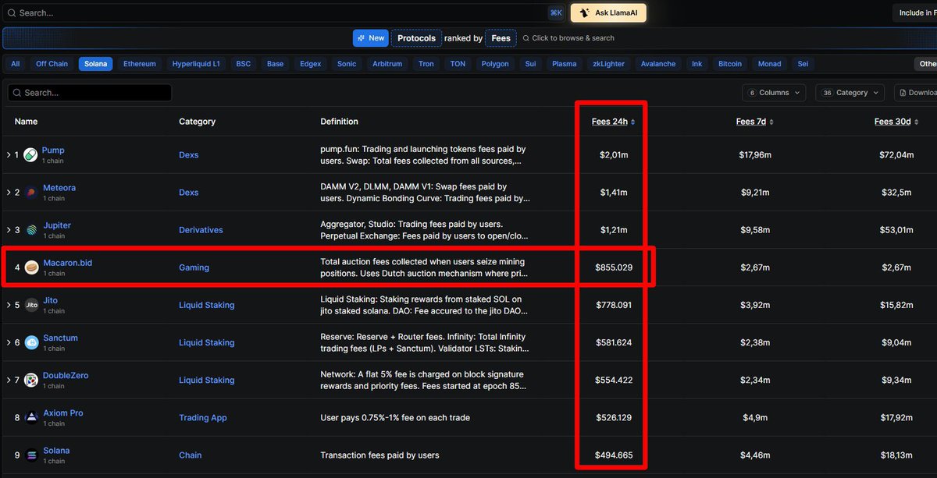Image resolution: width=937 pixels, height=478 pixels.
Task: Expand the Jito row
Action: coord(9,305)
